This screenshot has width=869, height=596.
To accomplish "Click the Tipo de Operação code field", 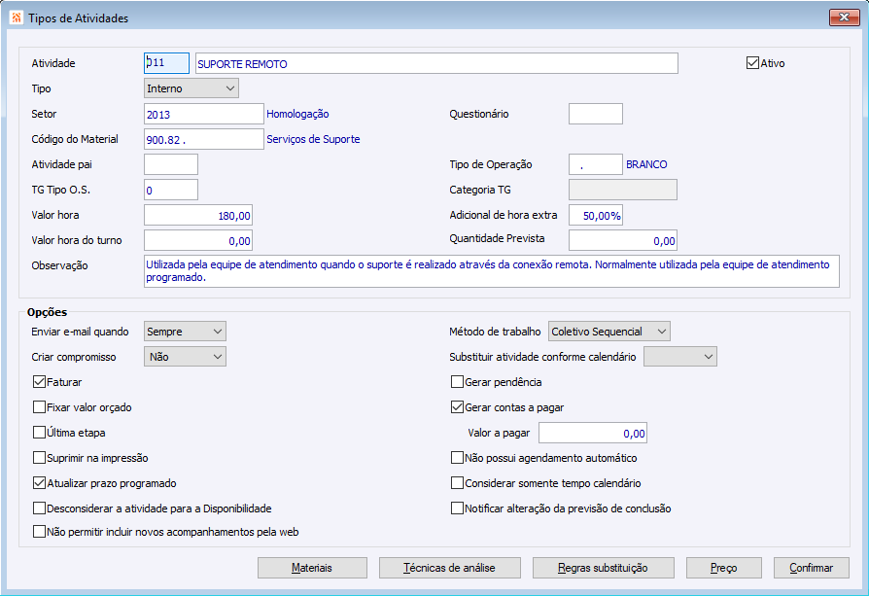I will 596,164.
